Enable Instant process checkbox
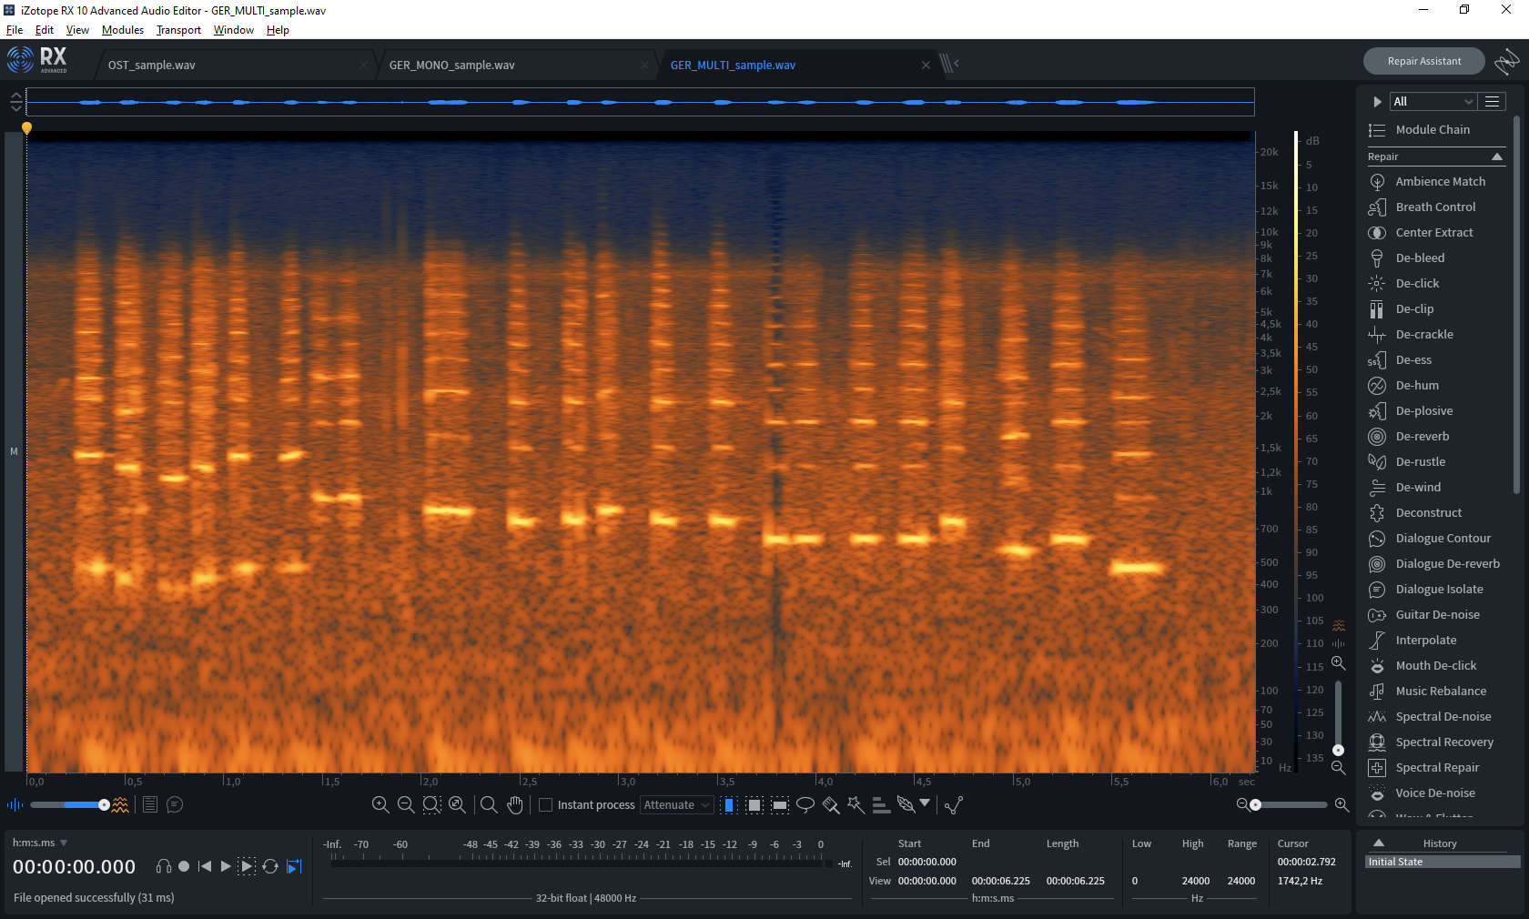Image resolution: width=1529 pixels, height=919 pixels. coord(546,805)
